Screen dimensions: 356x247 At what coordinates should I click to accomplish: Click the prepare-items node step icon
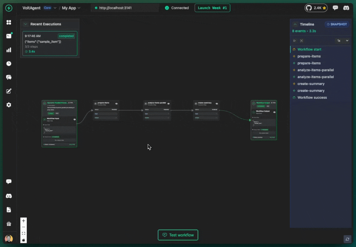coord(96,104)
